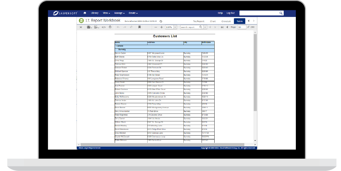Viewport: 341px width, 171px height.
Task: Go to the home page icon
Action: [x=85, y=13]
